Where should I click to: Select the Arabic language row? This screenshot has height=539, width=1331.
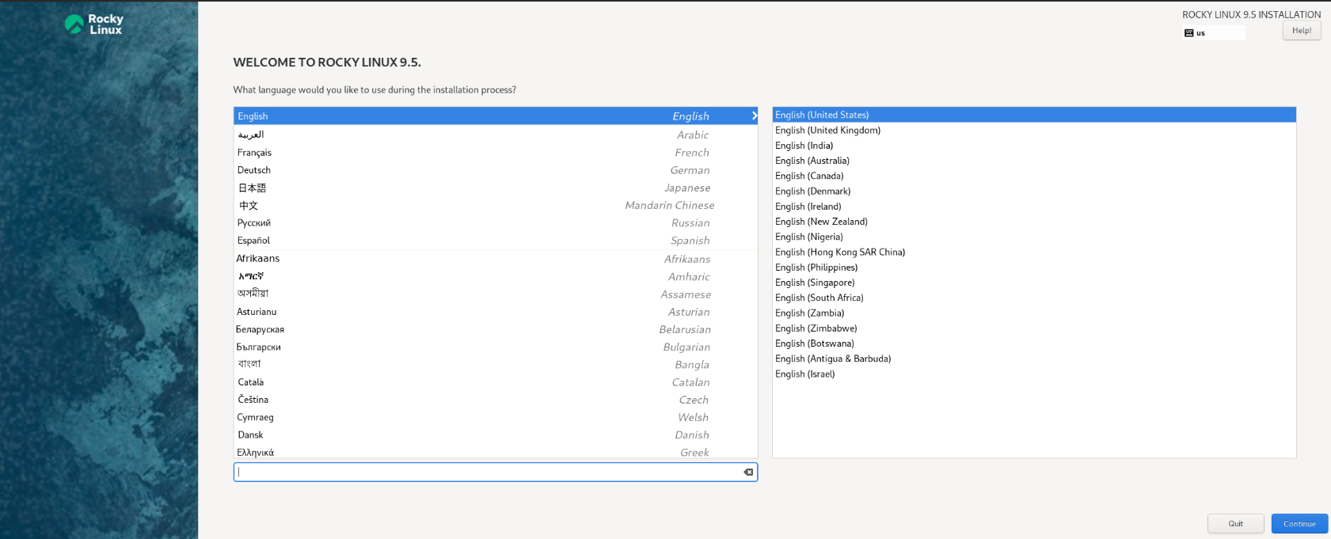496,135
